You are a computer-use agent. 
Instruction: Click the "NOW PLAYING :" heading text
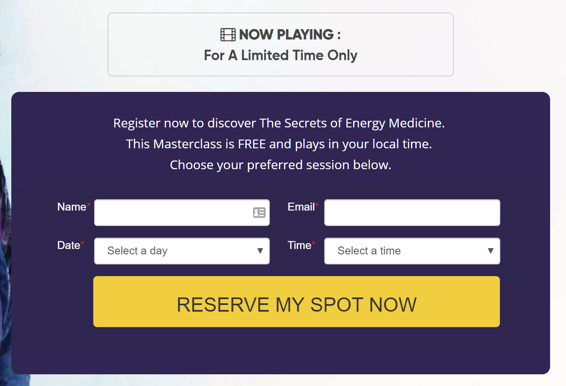(289, 35)
